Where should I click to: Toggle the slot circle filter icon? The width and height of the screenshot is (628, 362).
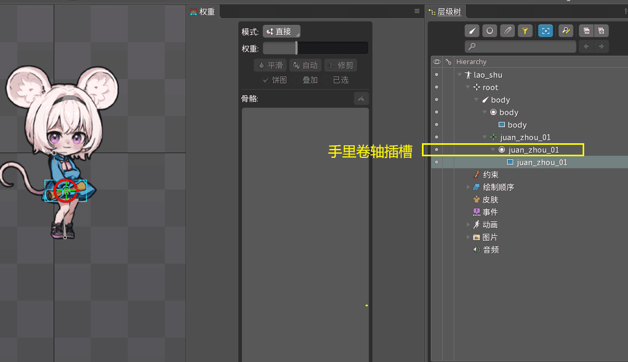[489, 31]
